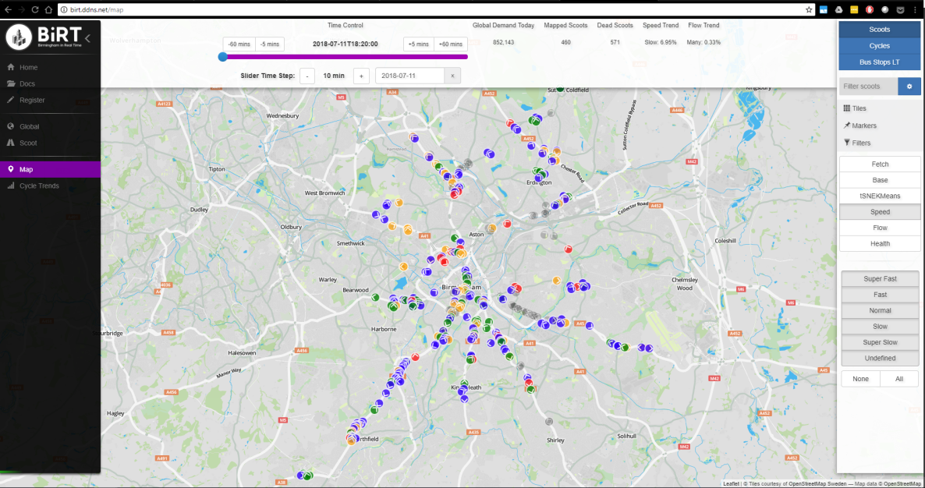The image size is (925, 488).
Task: Open scoot filter settings gear
Action: click(909, 86)
